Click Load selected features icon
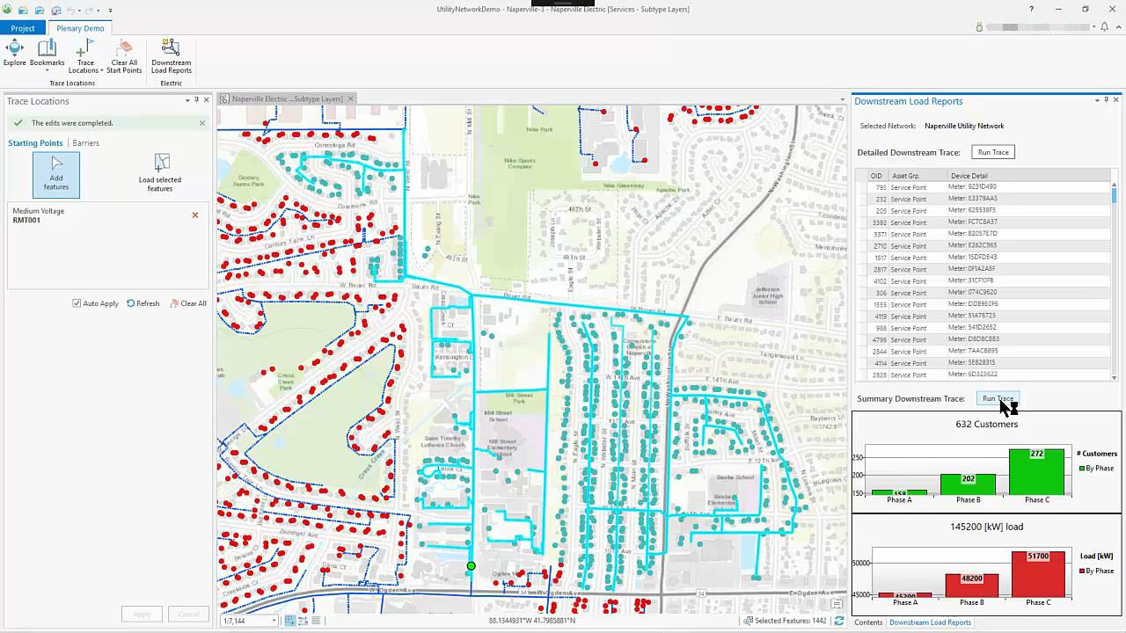 coord(160,173)
